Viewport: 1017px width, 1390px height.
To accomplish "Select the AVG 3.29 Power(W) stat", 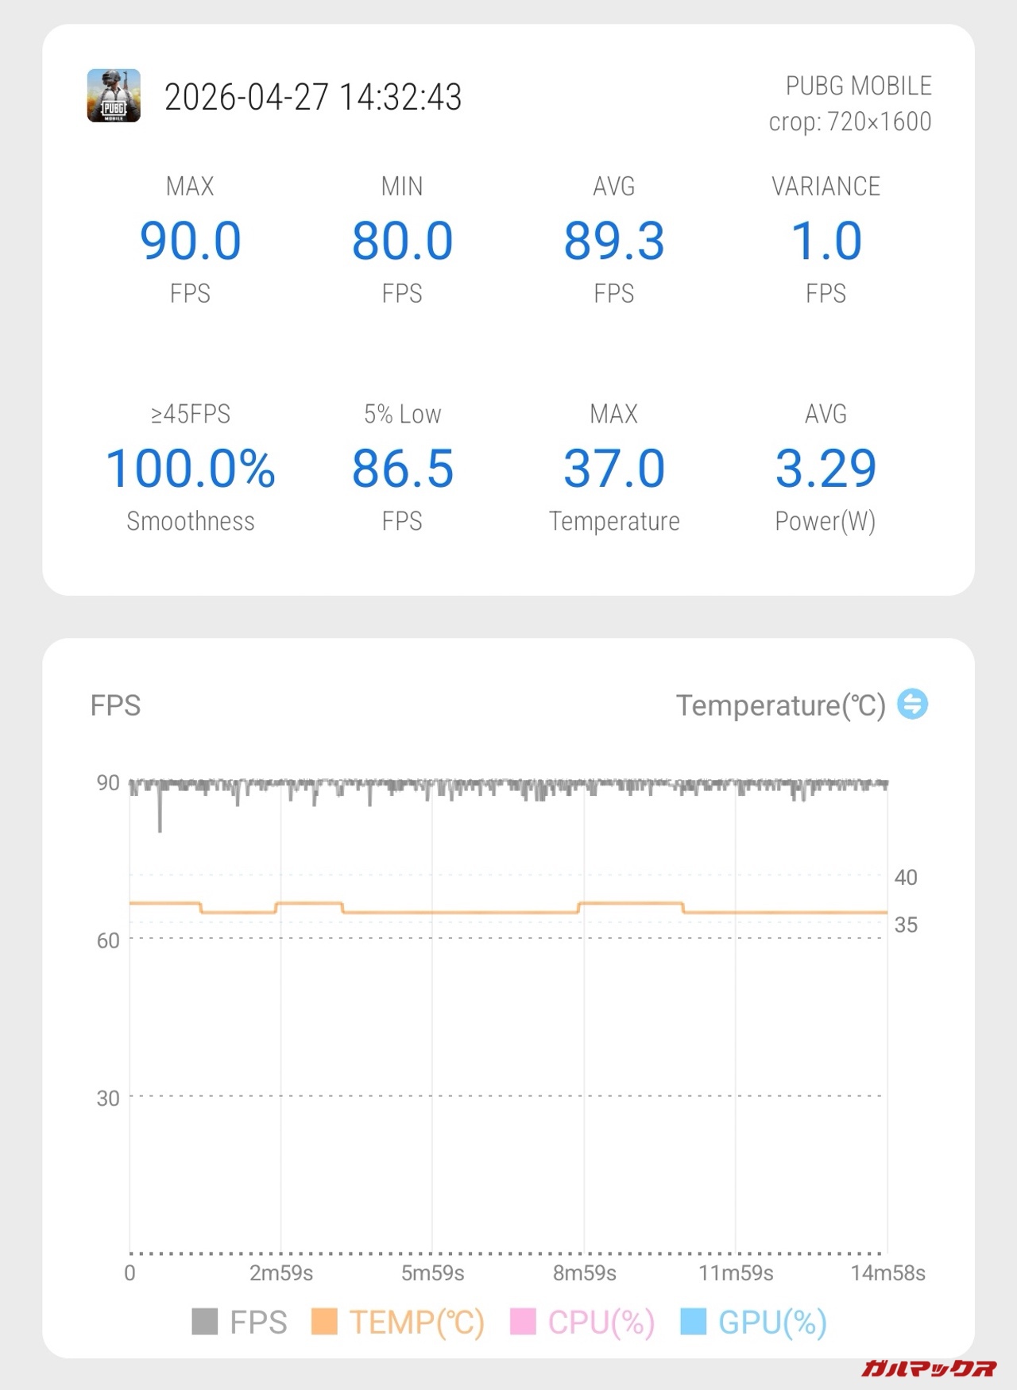I will pyautogui.click(x=826, y=468).
